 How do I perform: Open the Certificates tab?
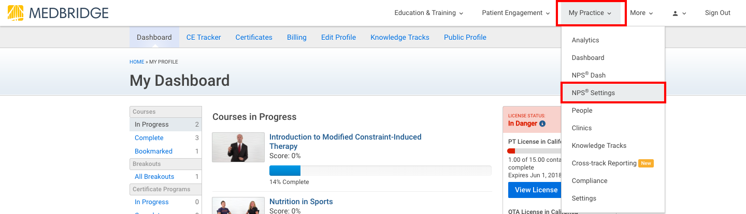click(x=254, y=37)
